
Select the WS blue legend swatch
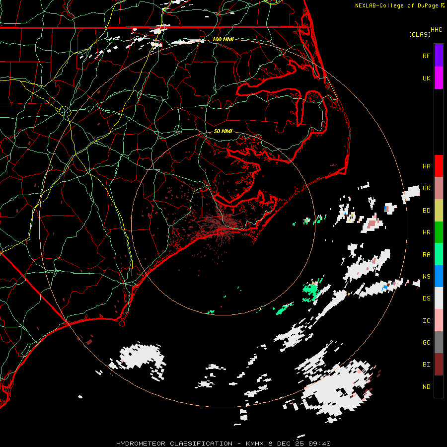pyautogui.click(x=439, y=276)
